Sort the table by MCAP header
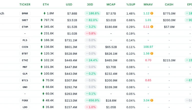Screen dimensions: 192x110 coord(111,4)
